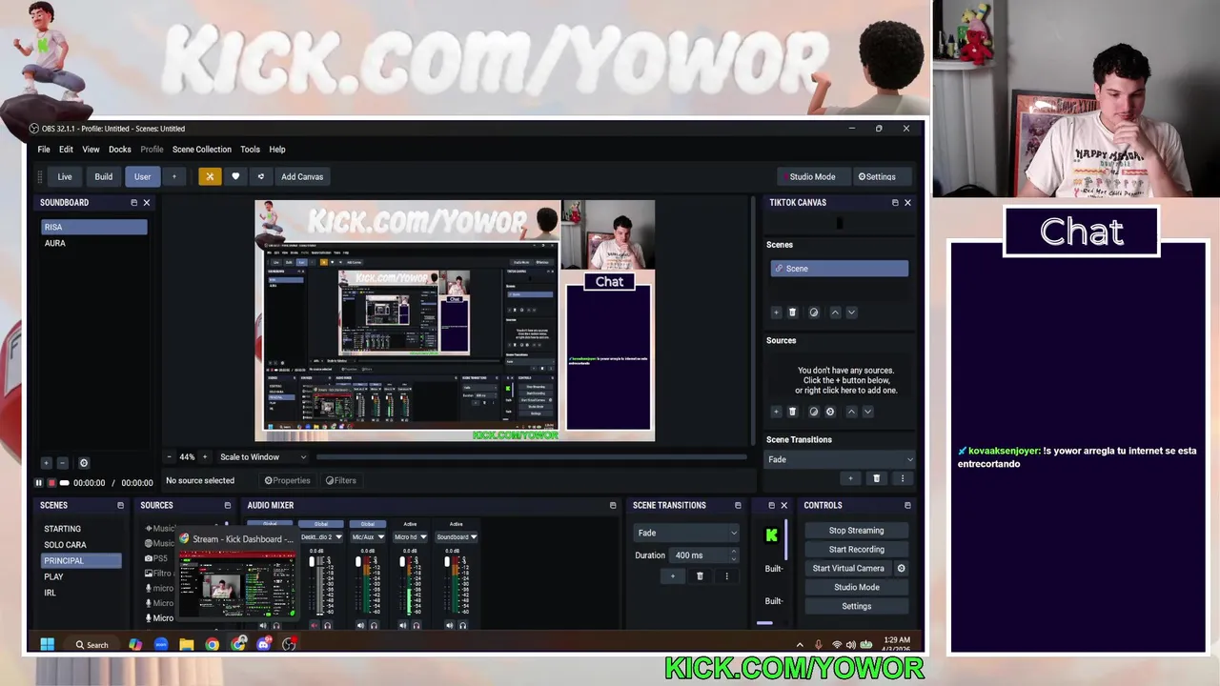Open Fade dropdown in Scene Transitions dock
Image resolution: width=1220 pixels, height=686 pixels.
click(x=686, y=534)
